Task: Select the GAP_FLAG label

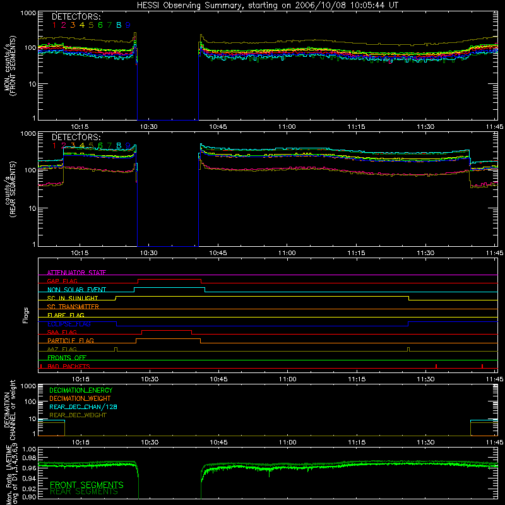Action: (x=62, y=281)
